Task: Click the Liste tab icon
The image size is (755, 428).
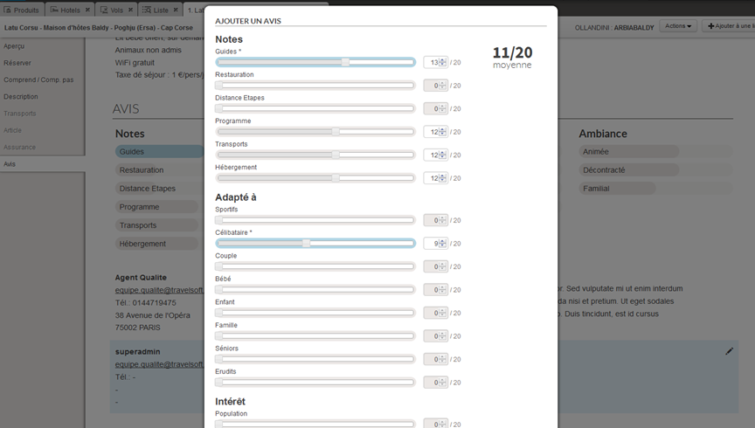Action: tap(147, 10)
